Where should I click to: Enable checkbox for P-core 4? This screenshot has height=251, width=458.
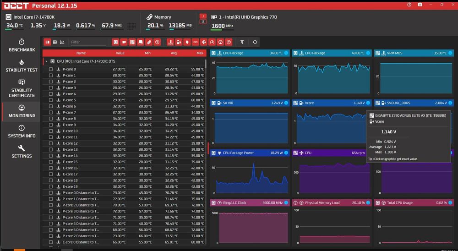(51, 94)
